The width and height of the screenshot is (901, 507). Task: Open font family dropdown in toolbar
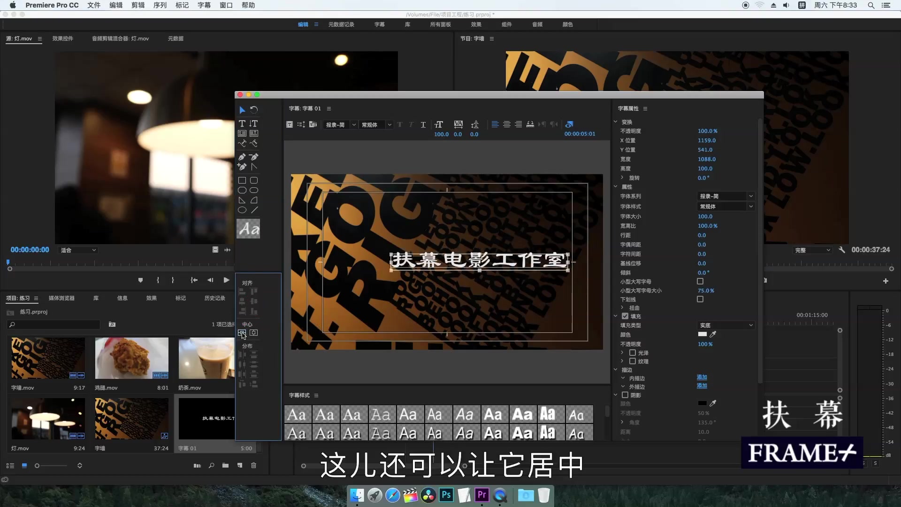tap(340, 125)
